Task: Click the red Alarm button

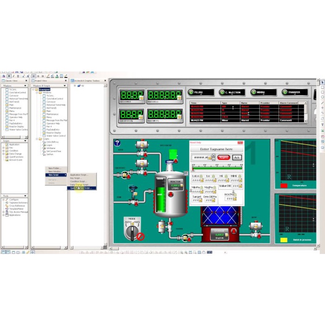Action: point(224,158)
